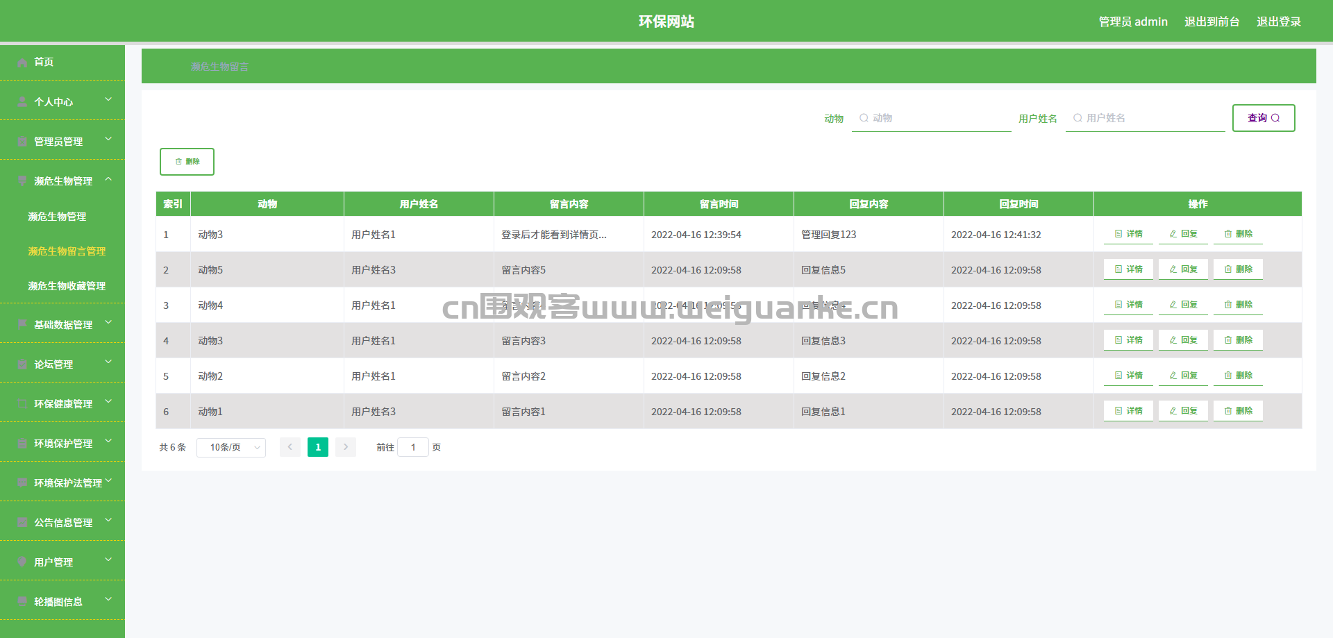Viewport: 1333px width, 638px height.
Task: Expand the 环境保护管理 chevron
Action: tap(108, 442)
